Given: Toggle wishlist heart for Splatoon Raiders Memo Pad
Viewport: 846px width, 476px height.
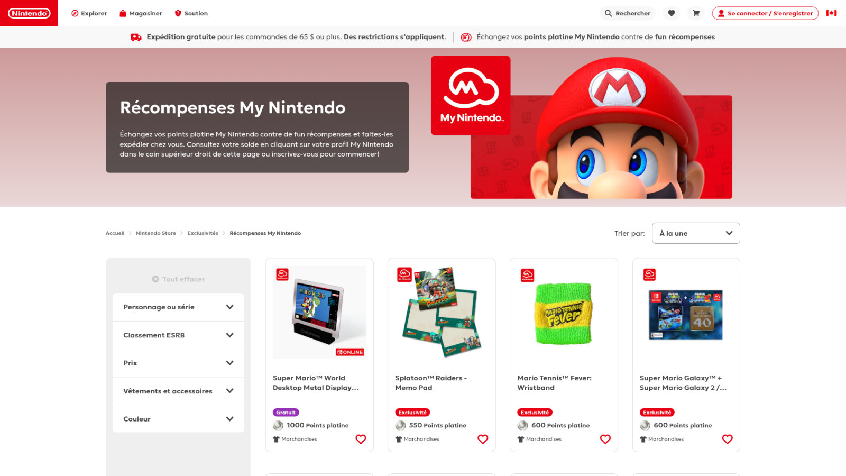Looking at the screenshot, I should (x=483, y=439).
